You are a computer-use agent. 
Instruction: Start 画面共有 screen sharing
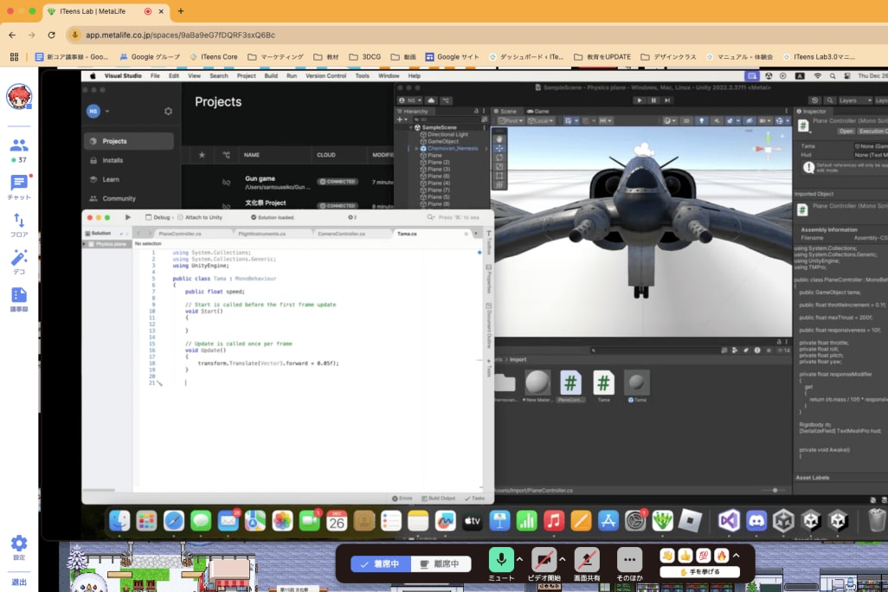tap(587, 562)
